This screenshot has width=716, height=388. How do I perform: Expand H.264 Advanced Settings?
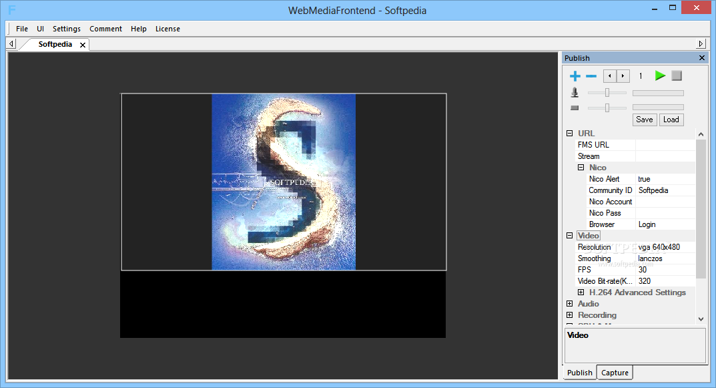pyautogui.click(x=581, y=293)
